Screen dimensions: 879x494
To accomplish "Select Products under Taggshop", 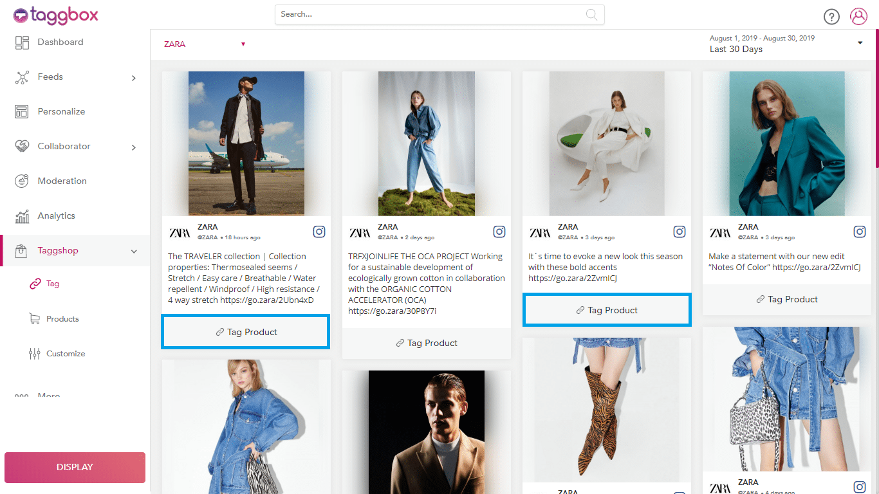I will (x=62, y=319).
